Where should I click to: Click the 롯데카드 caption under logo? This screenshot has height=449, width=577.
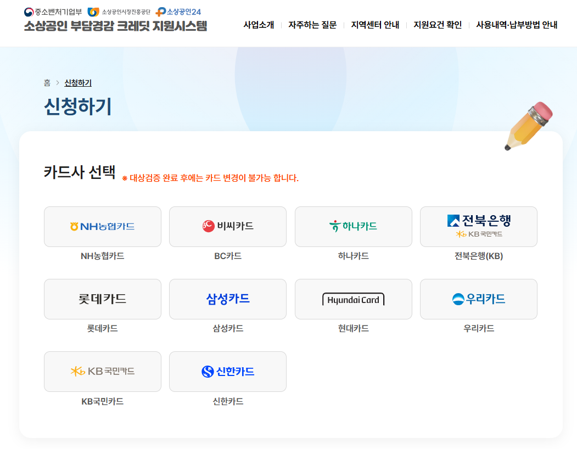coord(102,328)
